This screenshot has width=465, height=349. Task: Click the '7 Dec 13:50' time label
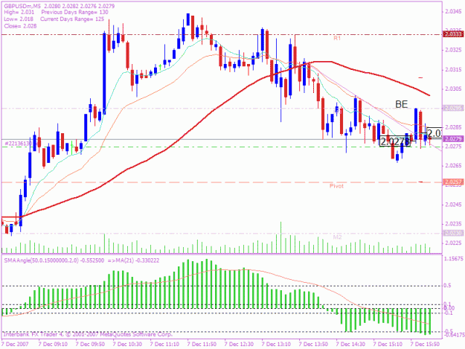click(313, 345)
